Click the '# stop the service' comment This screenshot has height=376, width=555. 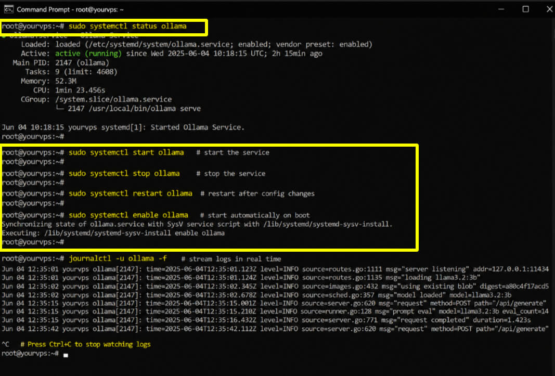230,174
